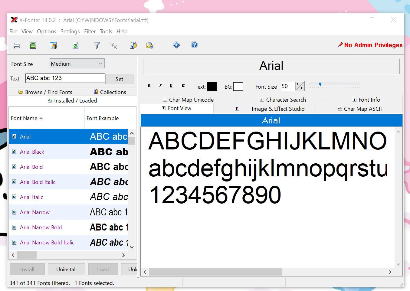Switch to Font Info tab
Image resolution: width=410 pixels, height=291 pixels.
coord(366,100)
